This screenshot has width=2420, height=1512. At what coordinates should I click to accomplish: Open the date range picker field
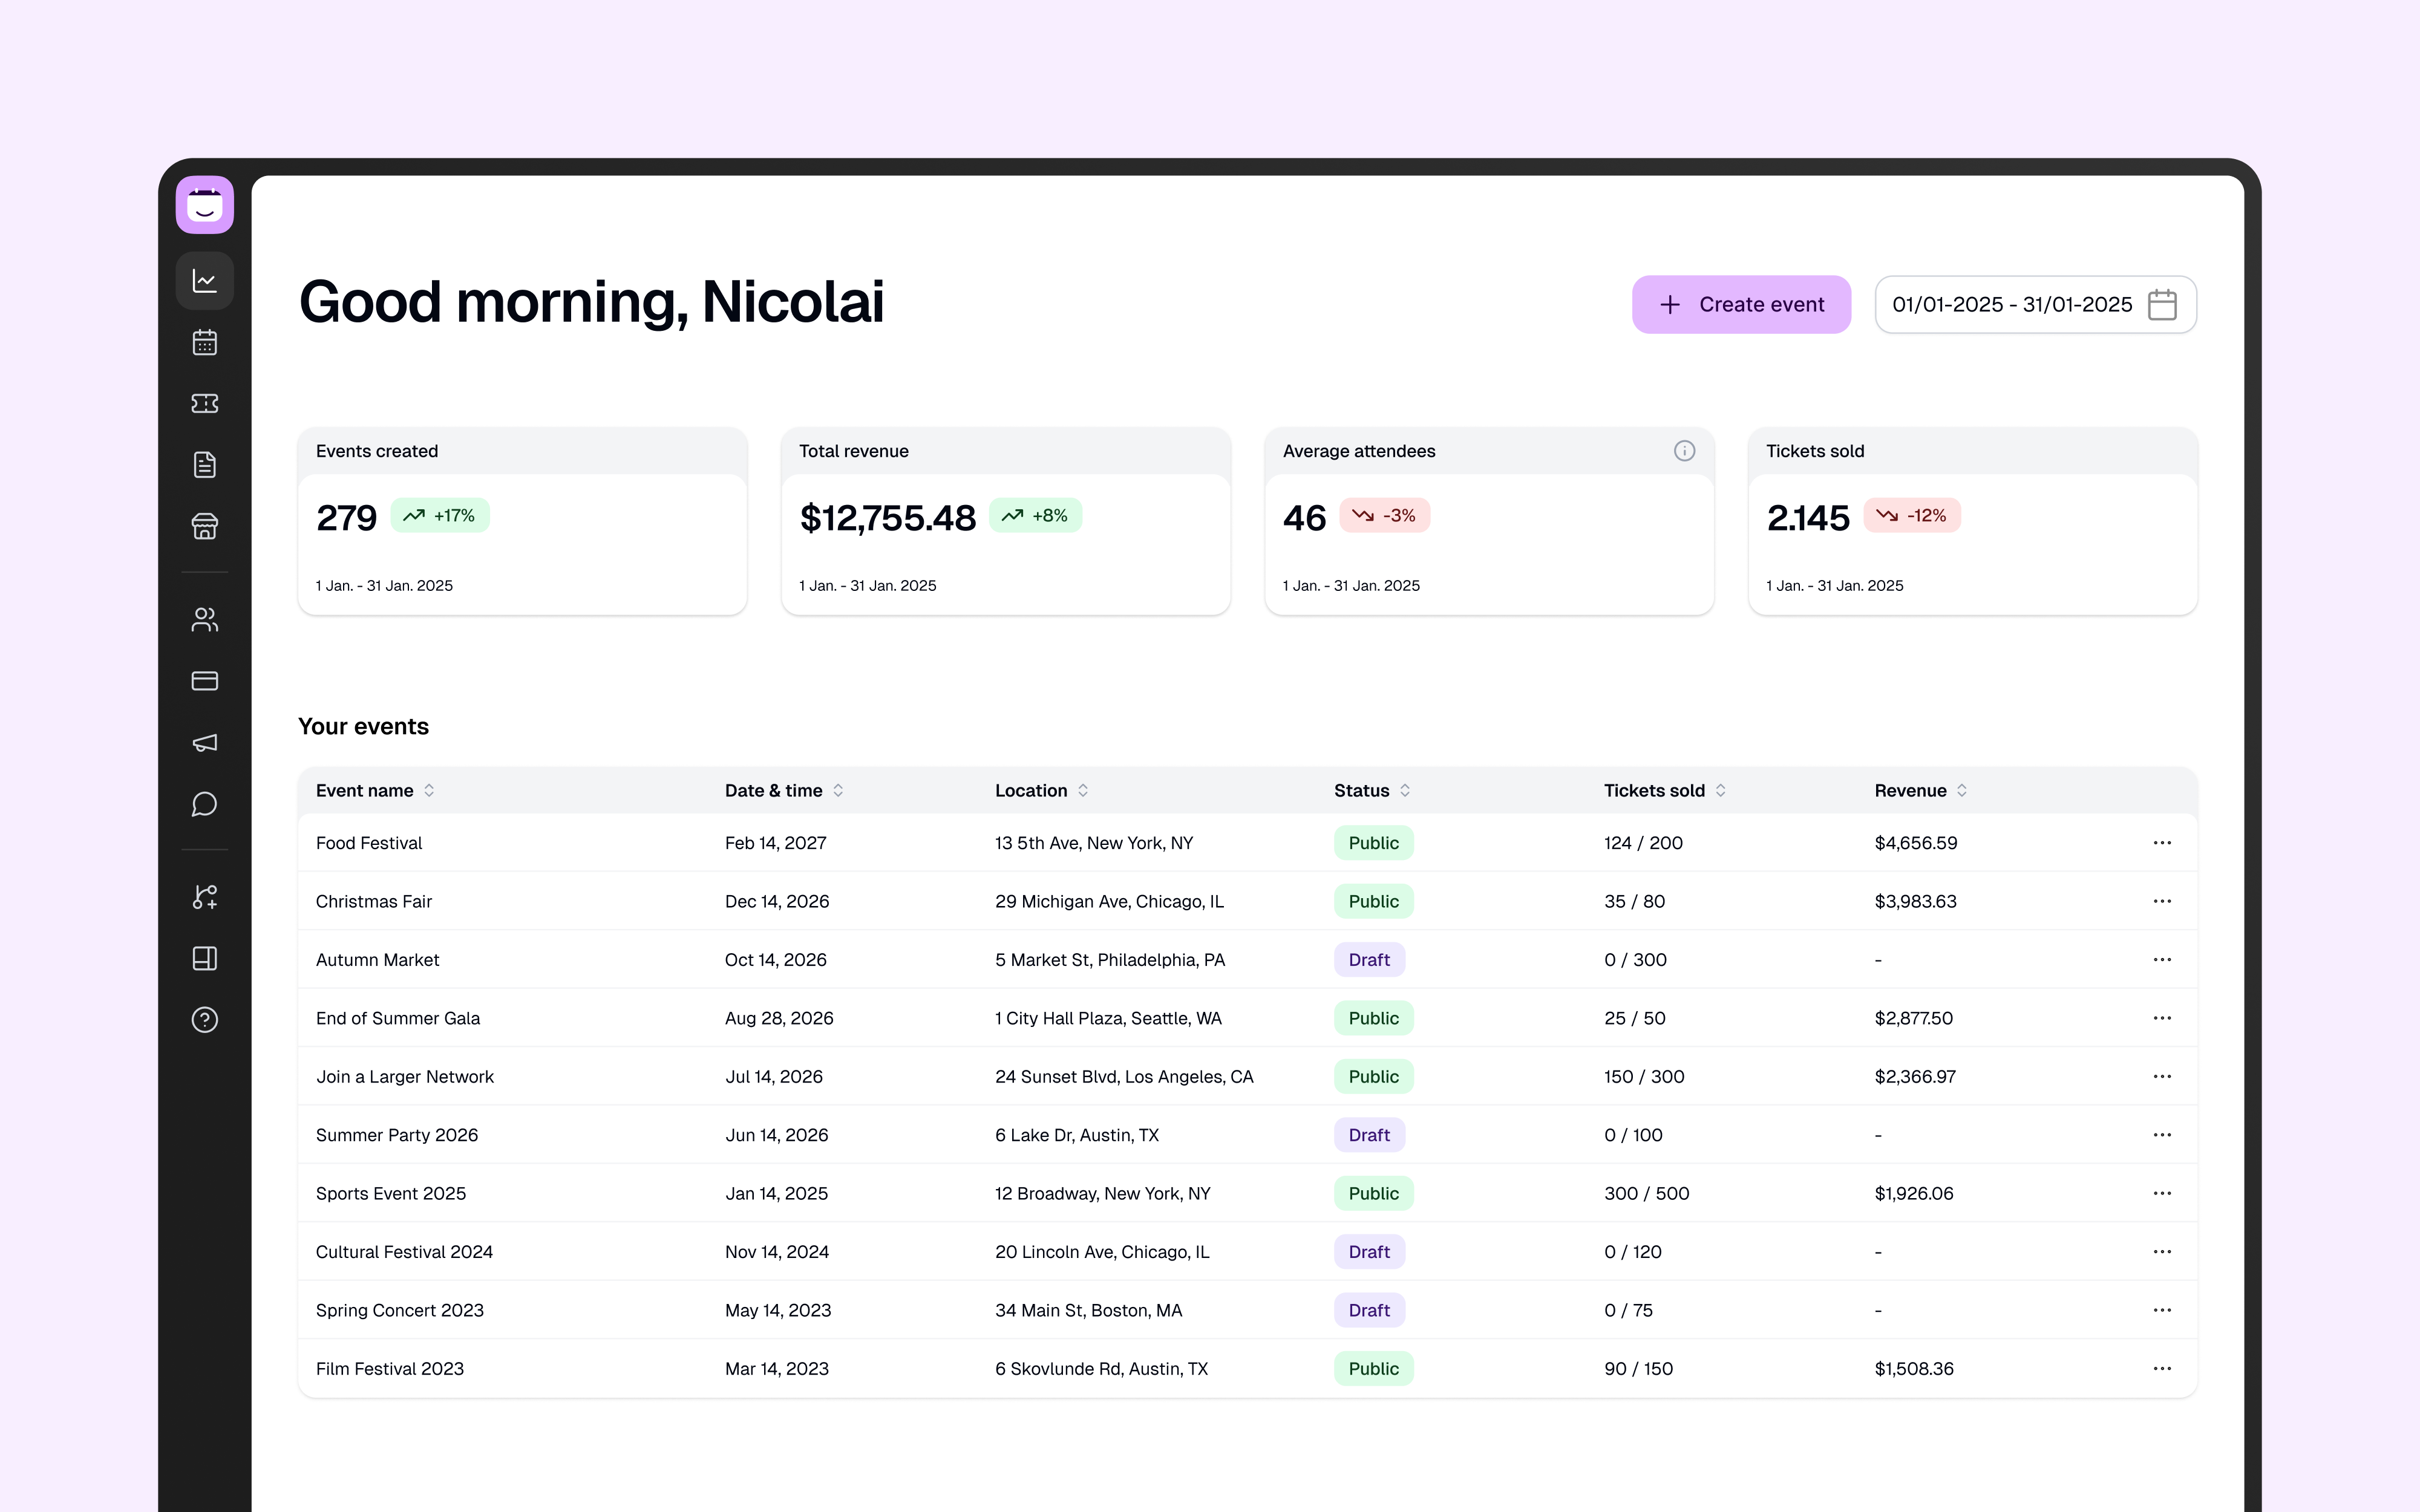[2035, 304]
